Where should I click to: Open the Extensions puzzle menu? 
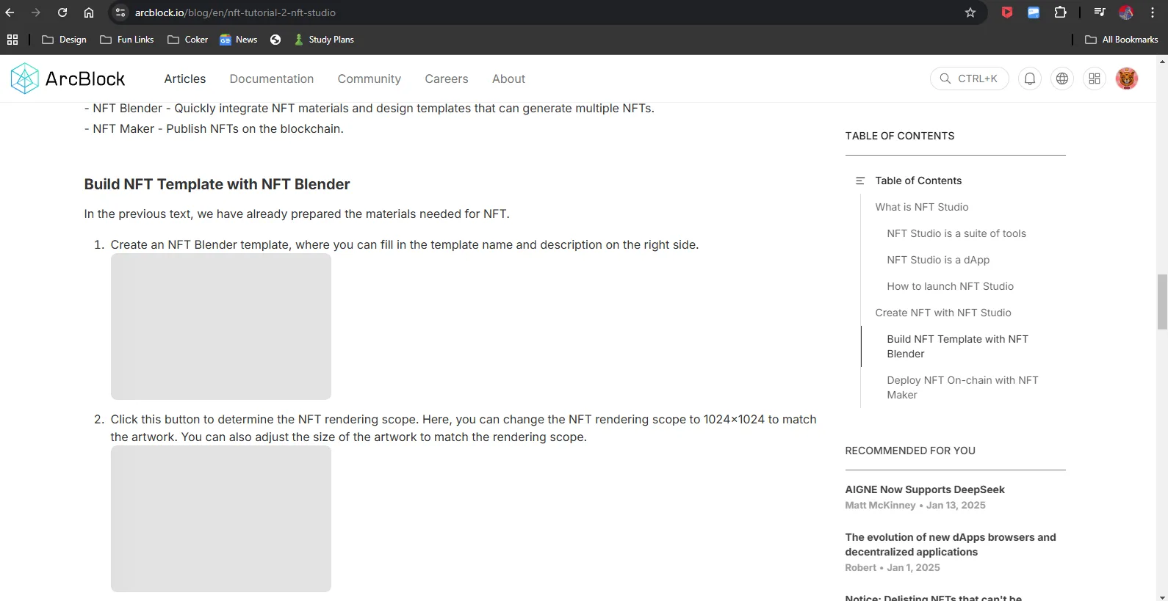coord(1060,12)
